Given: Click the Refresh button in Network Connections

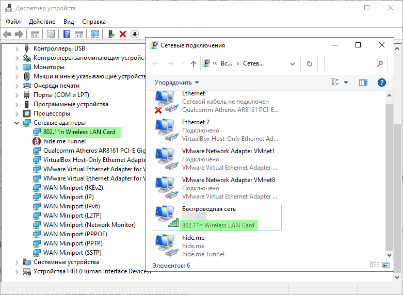Looking at the screenshot, I should coord(310,63).
